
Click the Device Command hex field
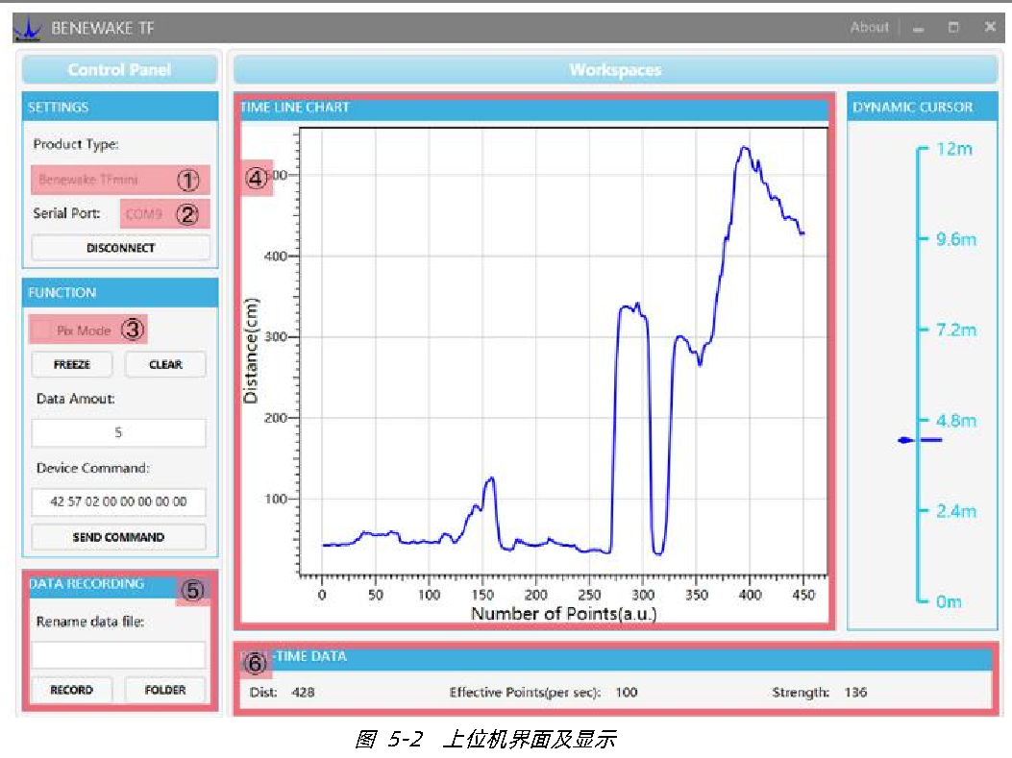coord(119,501)
